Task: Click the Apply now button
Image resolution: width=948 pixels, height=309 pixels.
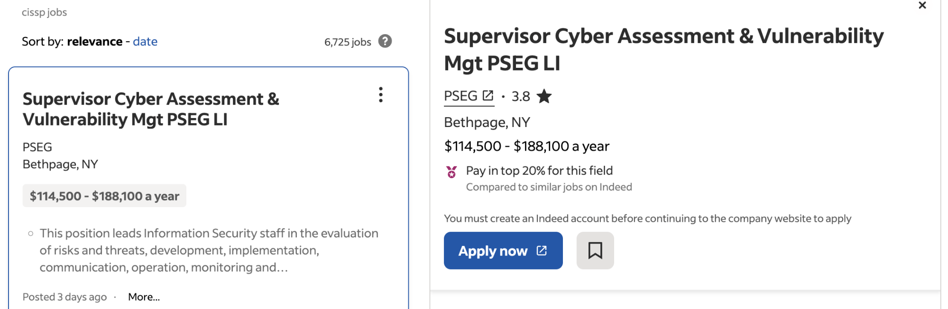Action: (x=503, y=250)
